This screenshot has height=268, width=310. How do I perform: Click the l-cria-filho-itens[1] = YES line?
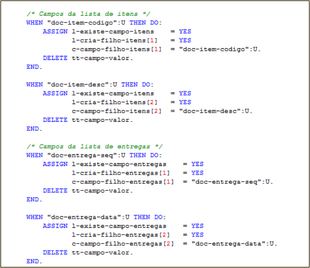[131, 40]
